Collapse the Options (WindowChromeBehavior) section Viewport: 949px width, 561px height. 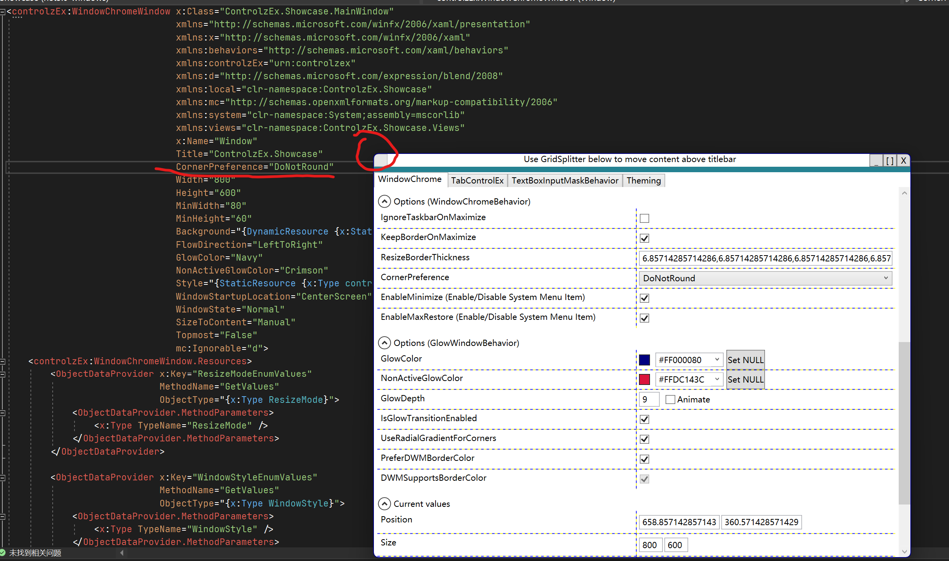click(x=384, y=201)
